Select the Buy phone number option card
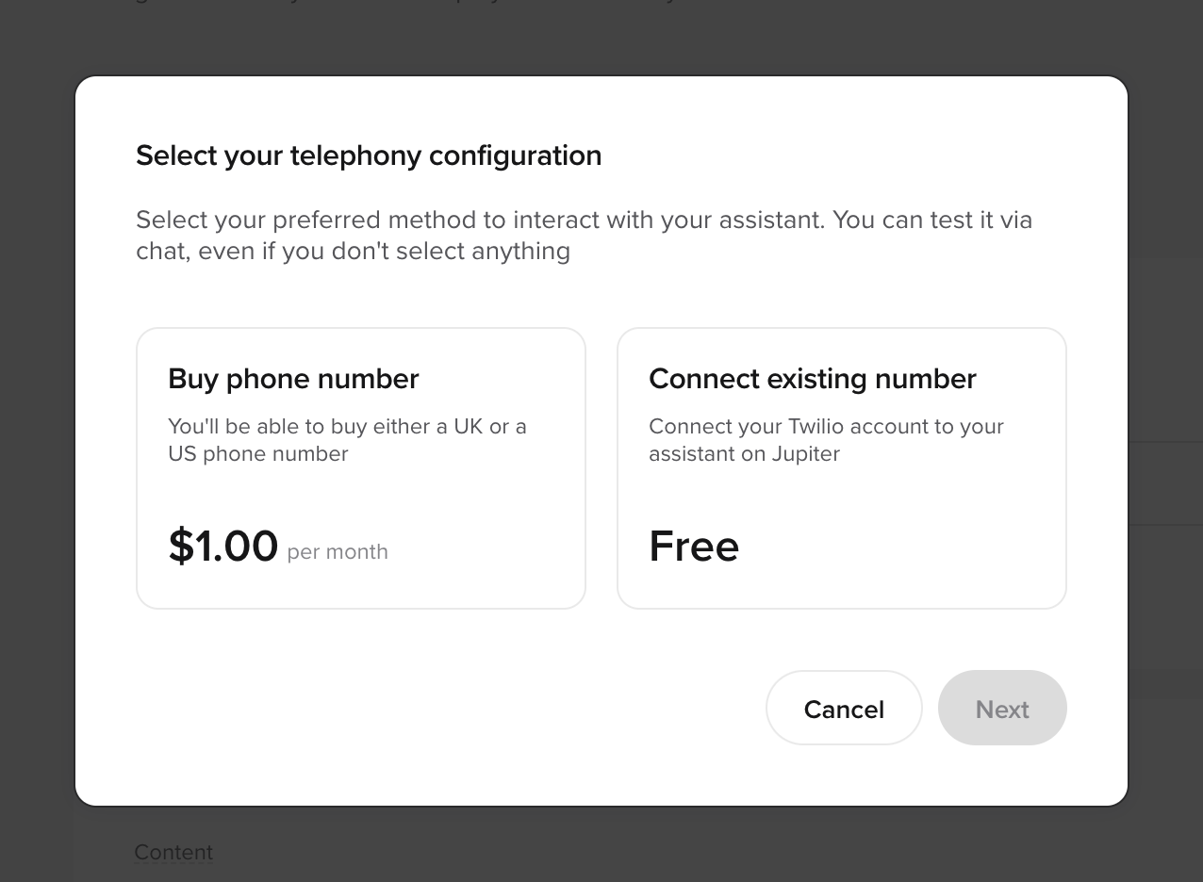This screenshot has height=882, width=1203. click(361, 467)
